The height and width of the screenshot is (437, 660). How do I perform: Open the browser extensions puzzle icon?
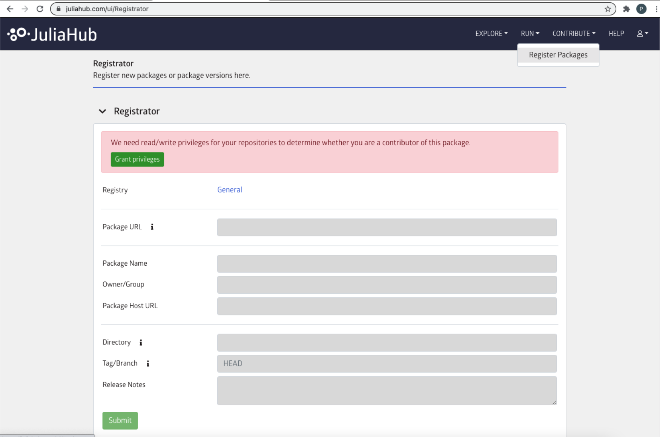(x=626, y=9)
